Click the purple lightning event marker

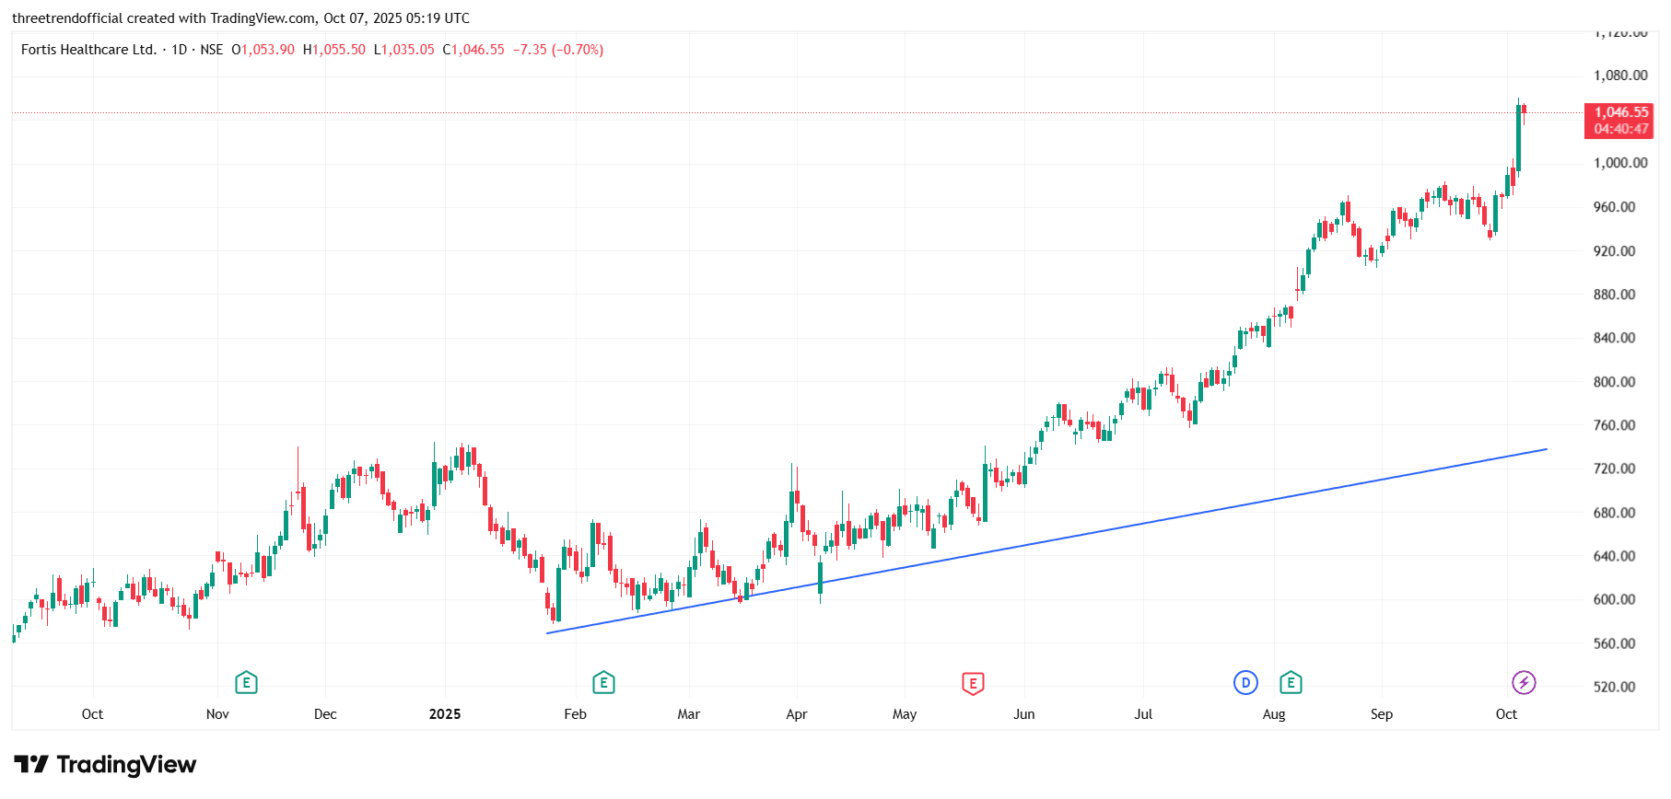1524,683
